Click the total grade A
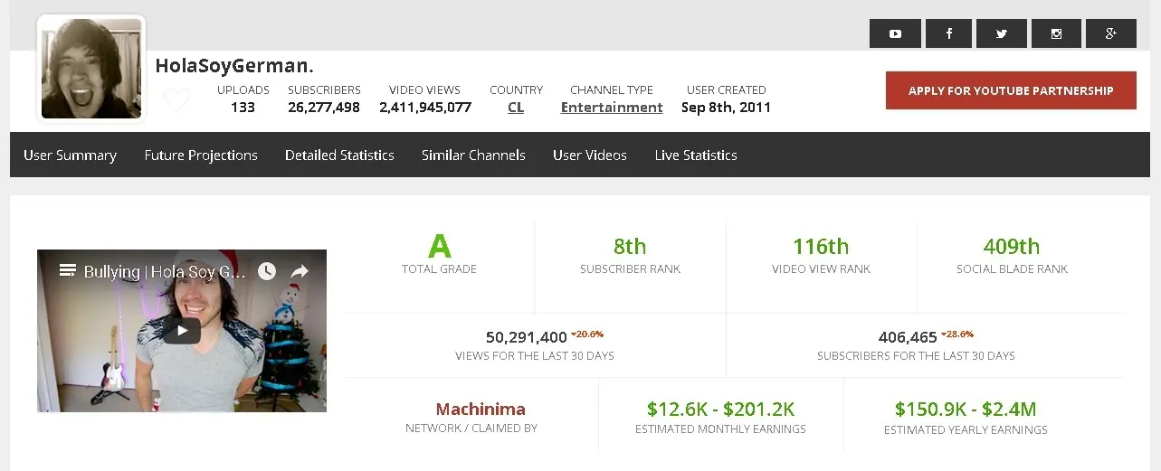 [x=440, y=246]
